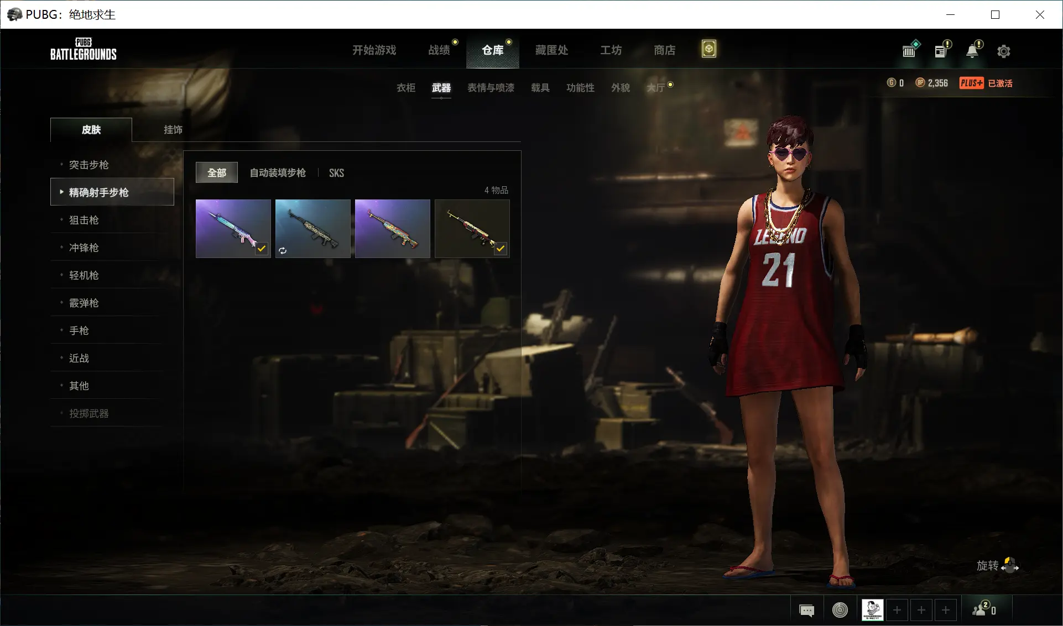Expand 精确射手步枪 category arrow

pyautogui.click(x=61, y=192)
